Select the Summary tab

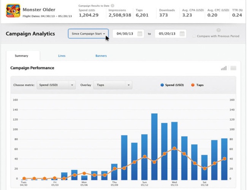click(x=21, y=56)
